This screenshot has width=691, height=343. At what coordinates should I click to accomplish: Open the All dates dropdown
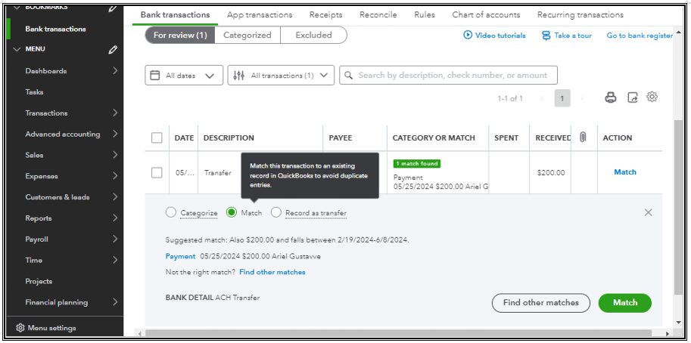tap(184, 76)
